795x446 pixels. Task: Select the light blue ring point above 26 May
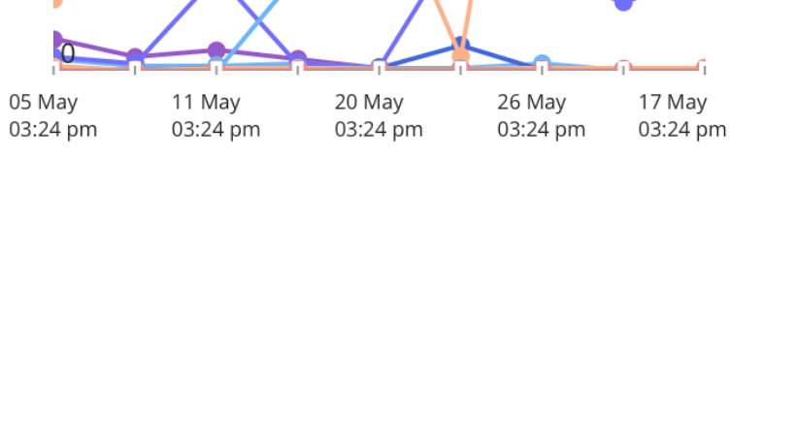(x=542, y=64)
